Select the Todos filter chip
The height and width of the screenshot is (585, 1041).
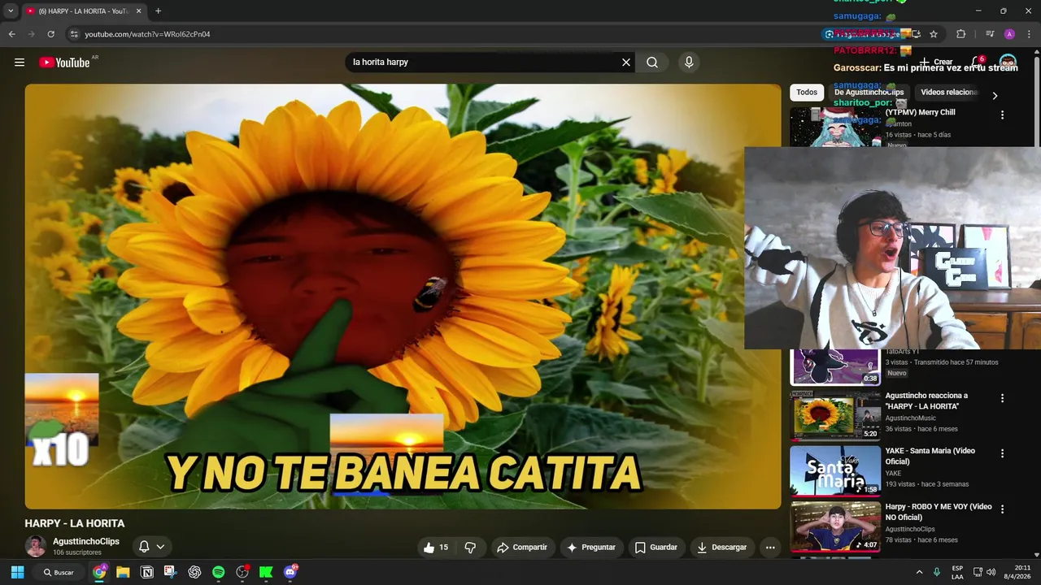tap(807, 93)
